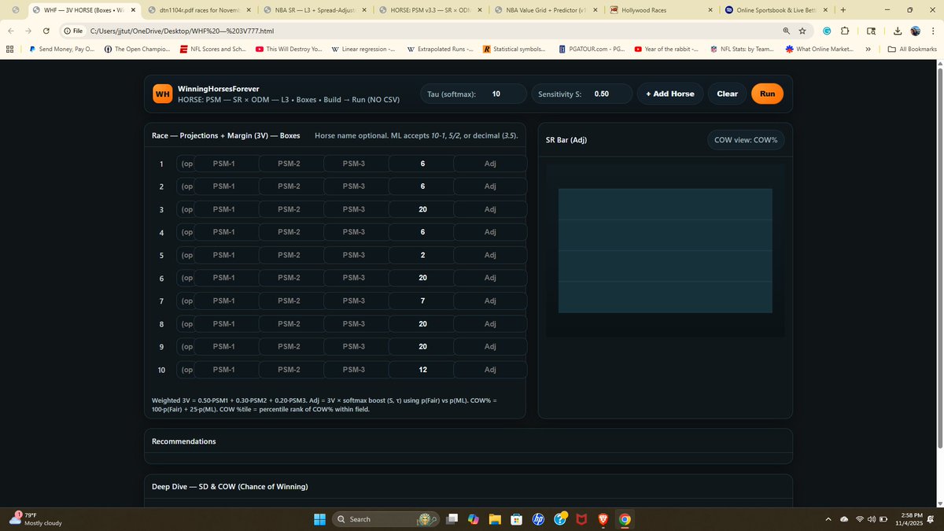Viewport: 944px width, 531px height.
Task: Open a new browser tab
Action: 843,10
